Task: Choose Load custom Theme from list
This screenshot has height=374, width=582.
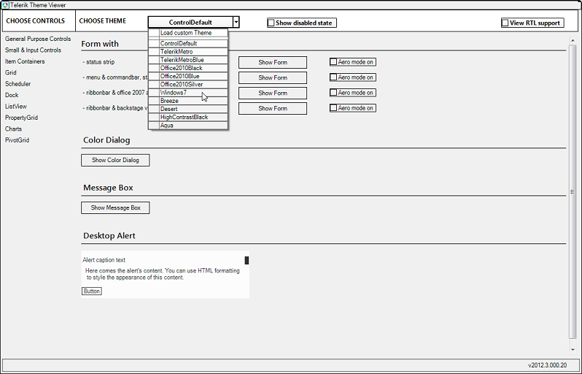Action: pyautogui.click(x=188, y=33)
